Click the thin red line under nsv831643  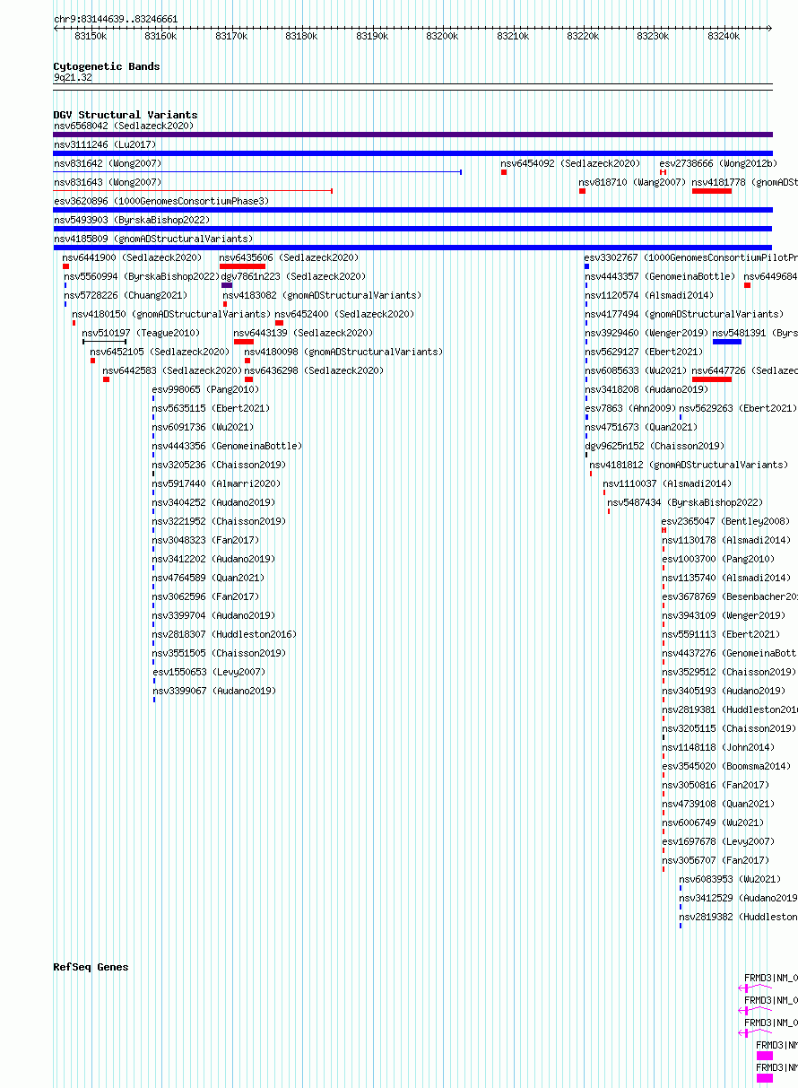coord(193,190)
